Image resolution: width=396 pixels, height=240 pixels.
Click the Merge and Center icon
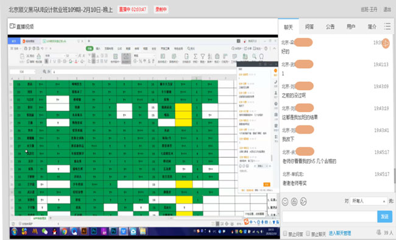[x=115, y=57]
